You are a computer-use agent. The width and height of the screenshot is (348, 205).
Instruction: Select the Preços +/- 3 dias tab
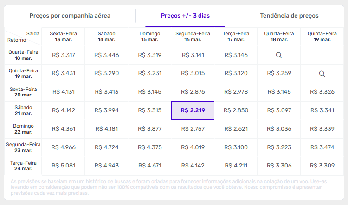click(x=185, y=16)
